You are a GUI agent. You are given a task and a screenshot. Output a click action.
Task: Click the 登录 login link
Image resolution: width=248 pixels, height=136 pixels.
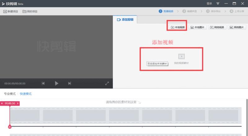[x=209, y=3]
